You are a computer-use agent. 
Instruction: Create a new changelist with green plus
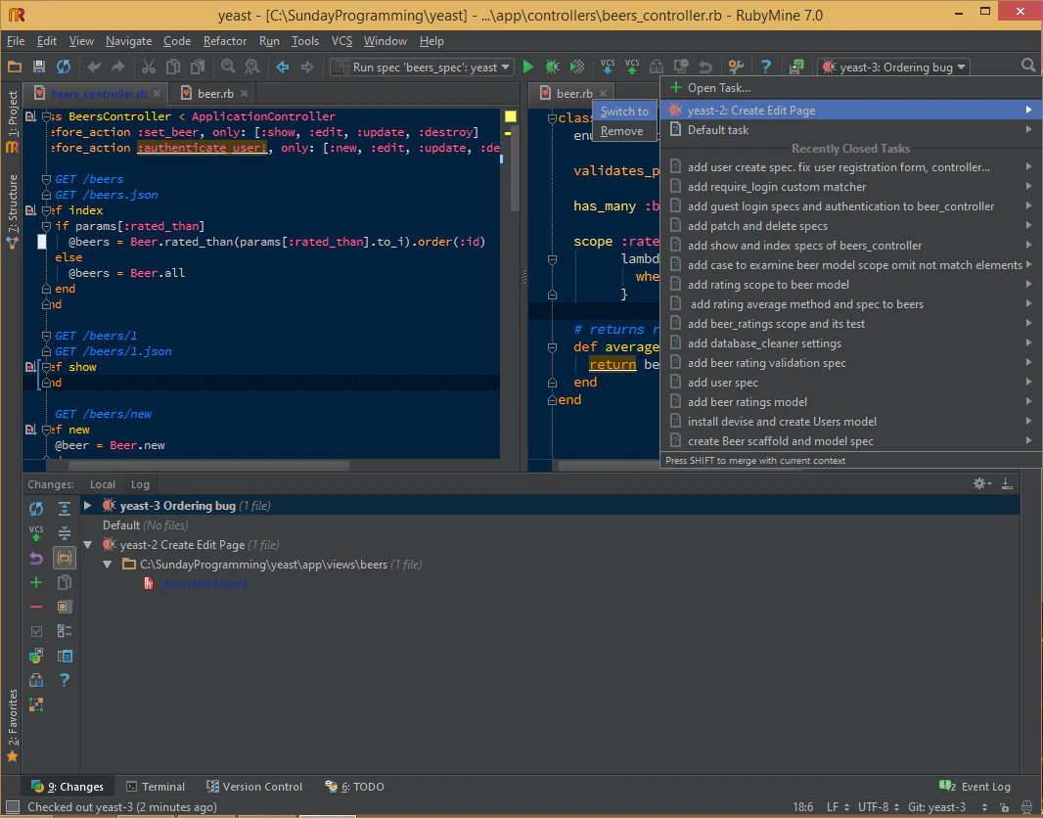(36, 582)
